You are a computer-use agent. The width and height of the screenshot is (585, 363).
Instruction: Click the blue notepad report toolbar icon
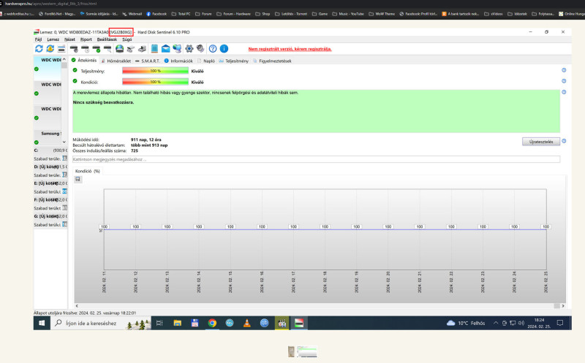tap(154, 49)
